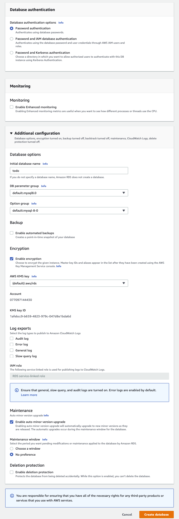This screenshot has height=519, width=179.
Task: Open the Option group dropdown
Action: (x=69, y=211)
